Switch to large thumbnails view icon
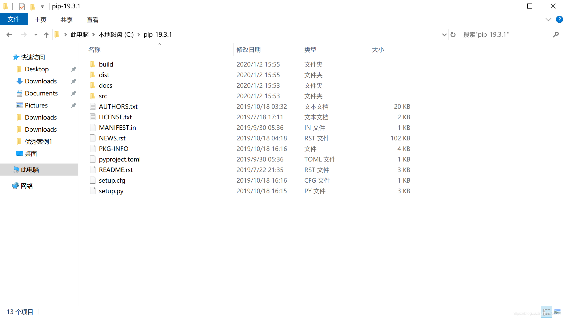 pyautogui.click(x=557, y=312)
